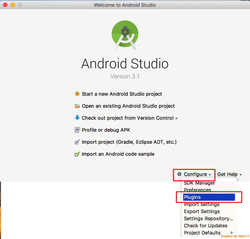Click Check for Updates menu item
Image resolution: width=250 pixels, height=239 pixels.
[205, 226]
